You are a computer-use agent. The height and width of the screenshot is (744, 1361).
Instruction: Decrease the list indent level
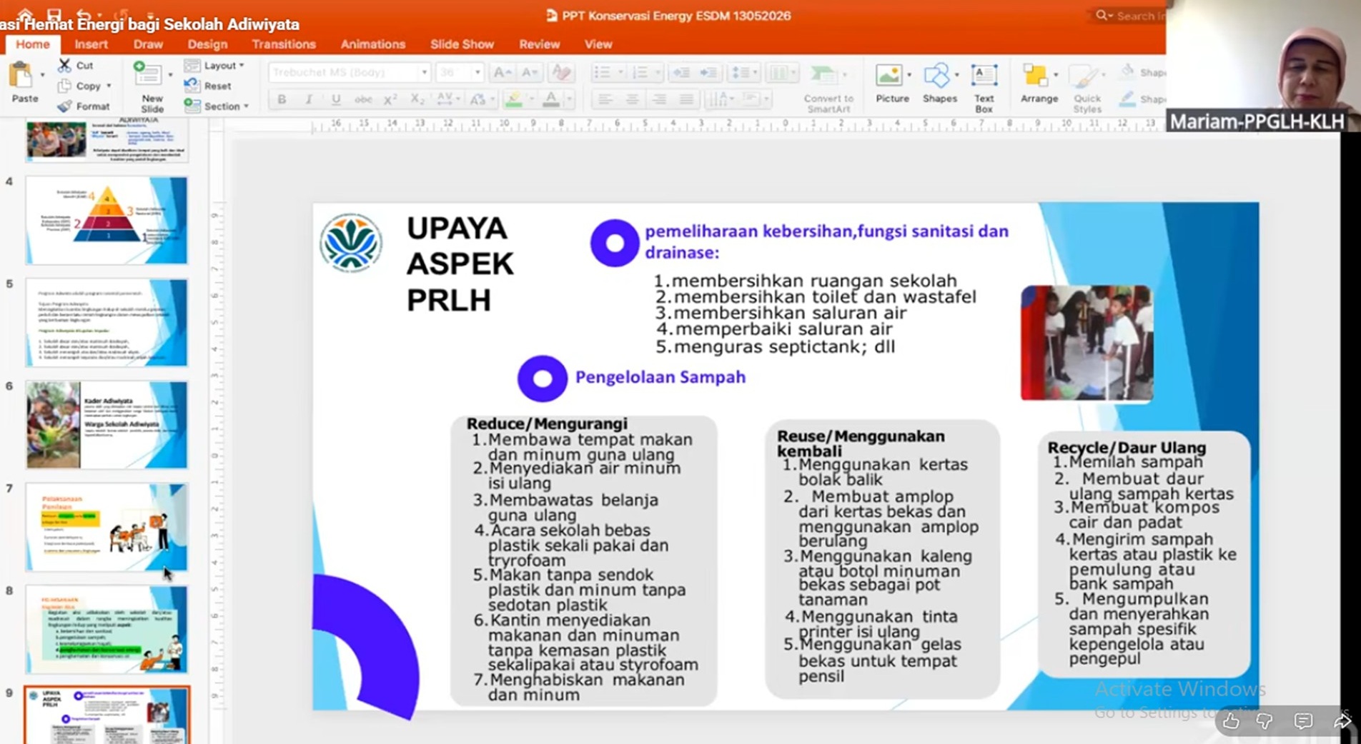681,72
